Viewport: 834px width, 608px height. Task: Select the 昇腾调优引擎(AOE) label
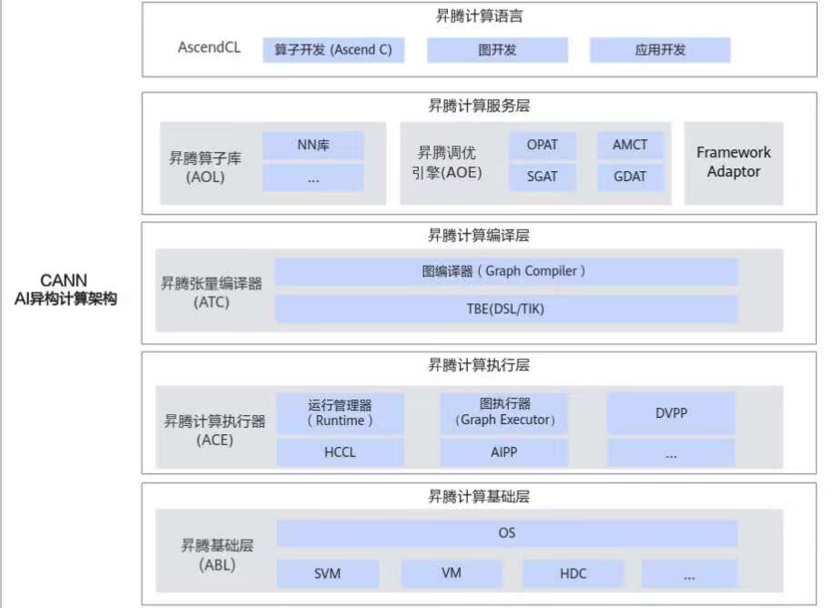tap(447, 163)
